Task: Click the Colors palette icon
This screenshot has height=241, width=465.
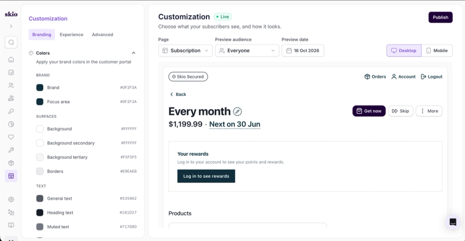Action: (x=31, y=53)
